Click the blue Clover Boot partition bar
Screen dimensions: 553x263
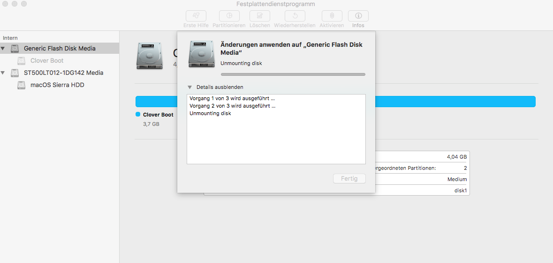335,102
